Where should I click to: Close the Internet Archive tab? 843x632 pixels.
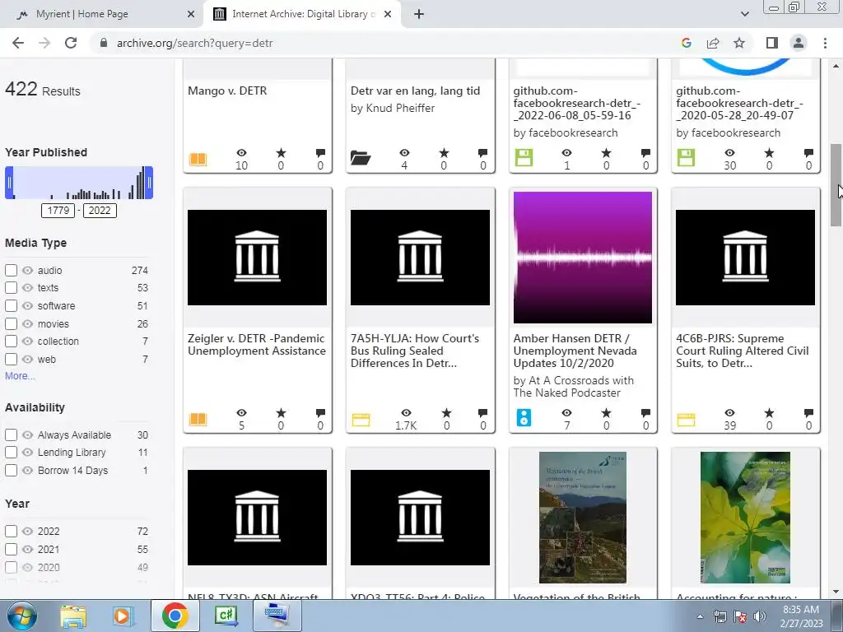point(388,14)
